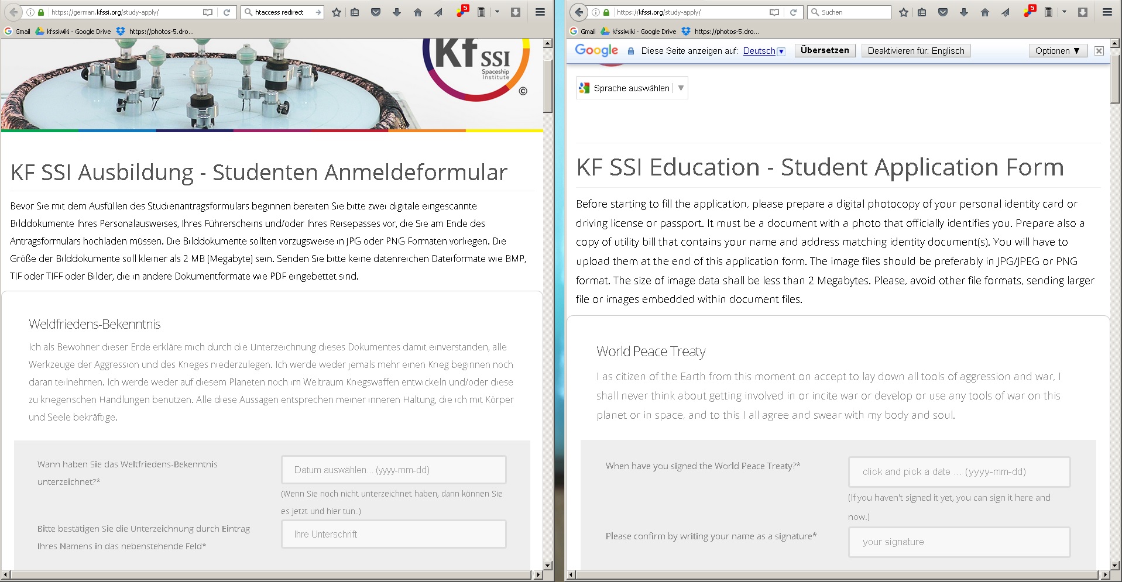Click paper plane send icon in right window

click(1006, 12)
